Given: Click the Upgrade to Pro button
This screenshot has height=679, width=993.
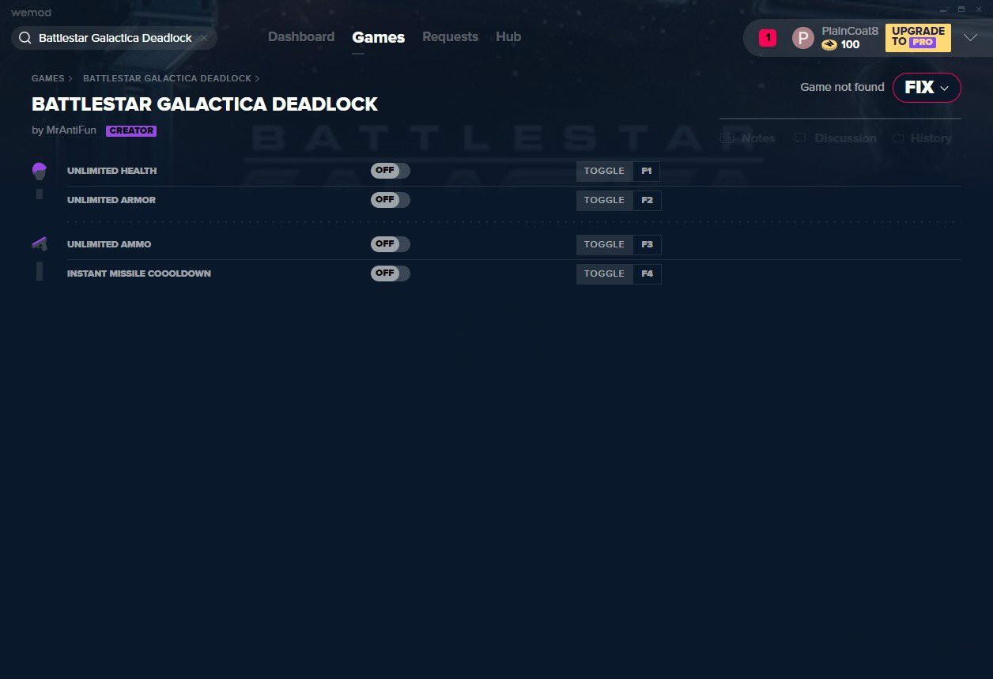Looking at the screenshot, I should pos(918,37).
